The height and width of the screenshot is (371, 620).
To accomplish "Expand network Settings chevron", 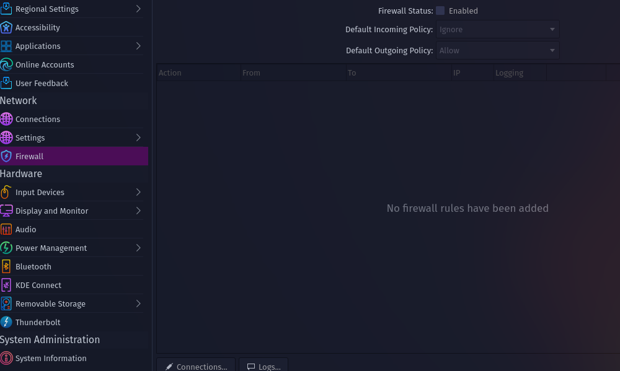I will tap(138, 137).
